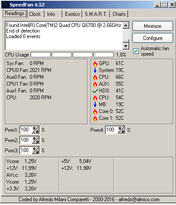Image resolution: width=176 pixels, height=205 pixels.
Task: Click the flame icon beside Core 1
Action: (95, 118)
